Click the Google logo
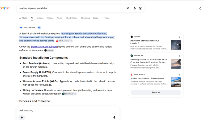 point(5,8)
